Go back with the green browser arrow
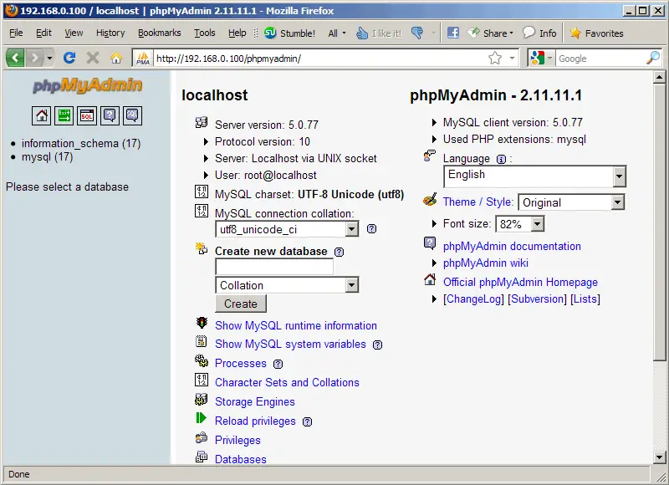 point(15,57)
